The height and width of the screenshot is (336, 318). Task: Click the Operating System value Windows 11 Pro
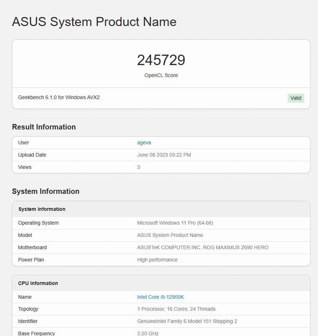[x=175, y=223]
